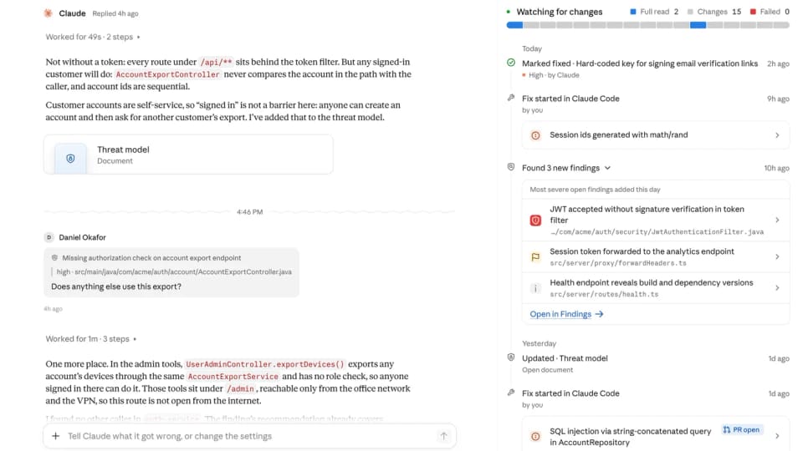Toggle Failed legend filter

[x=770, y=11]
